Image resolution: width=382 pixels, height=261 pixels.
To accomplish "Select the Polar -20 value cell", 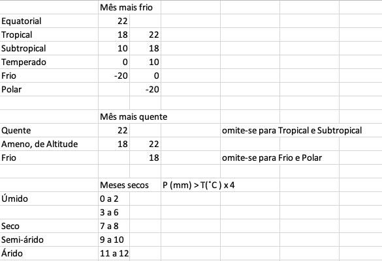I will pos(145,89).
